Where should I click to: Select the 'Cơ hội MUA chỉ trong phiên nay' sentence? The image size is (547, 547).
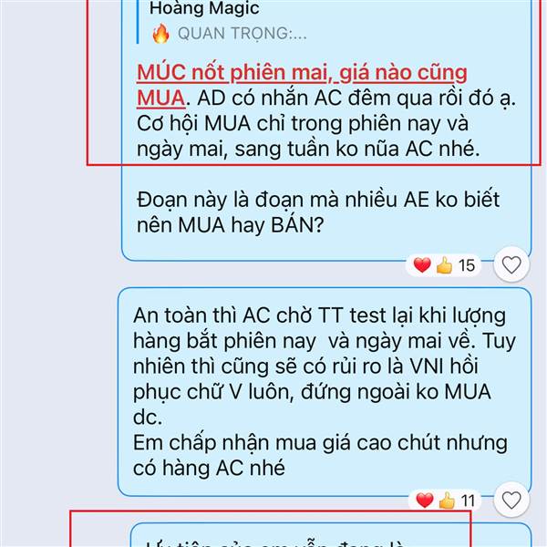303,123
